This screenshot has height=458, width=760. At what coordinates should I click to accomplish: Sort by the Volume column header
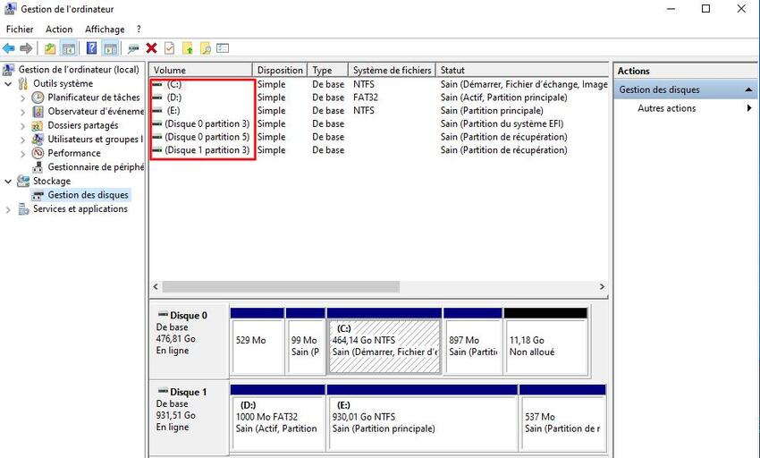pos(200,71)
